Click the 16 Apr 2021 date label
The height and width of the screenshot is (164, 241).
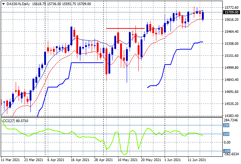80,160
